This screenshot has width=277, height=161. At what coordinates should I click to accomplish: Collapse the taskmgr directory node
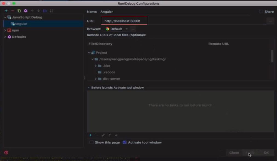[93, 59]
